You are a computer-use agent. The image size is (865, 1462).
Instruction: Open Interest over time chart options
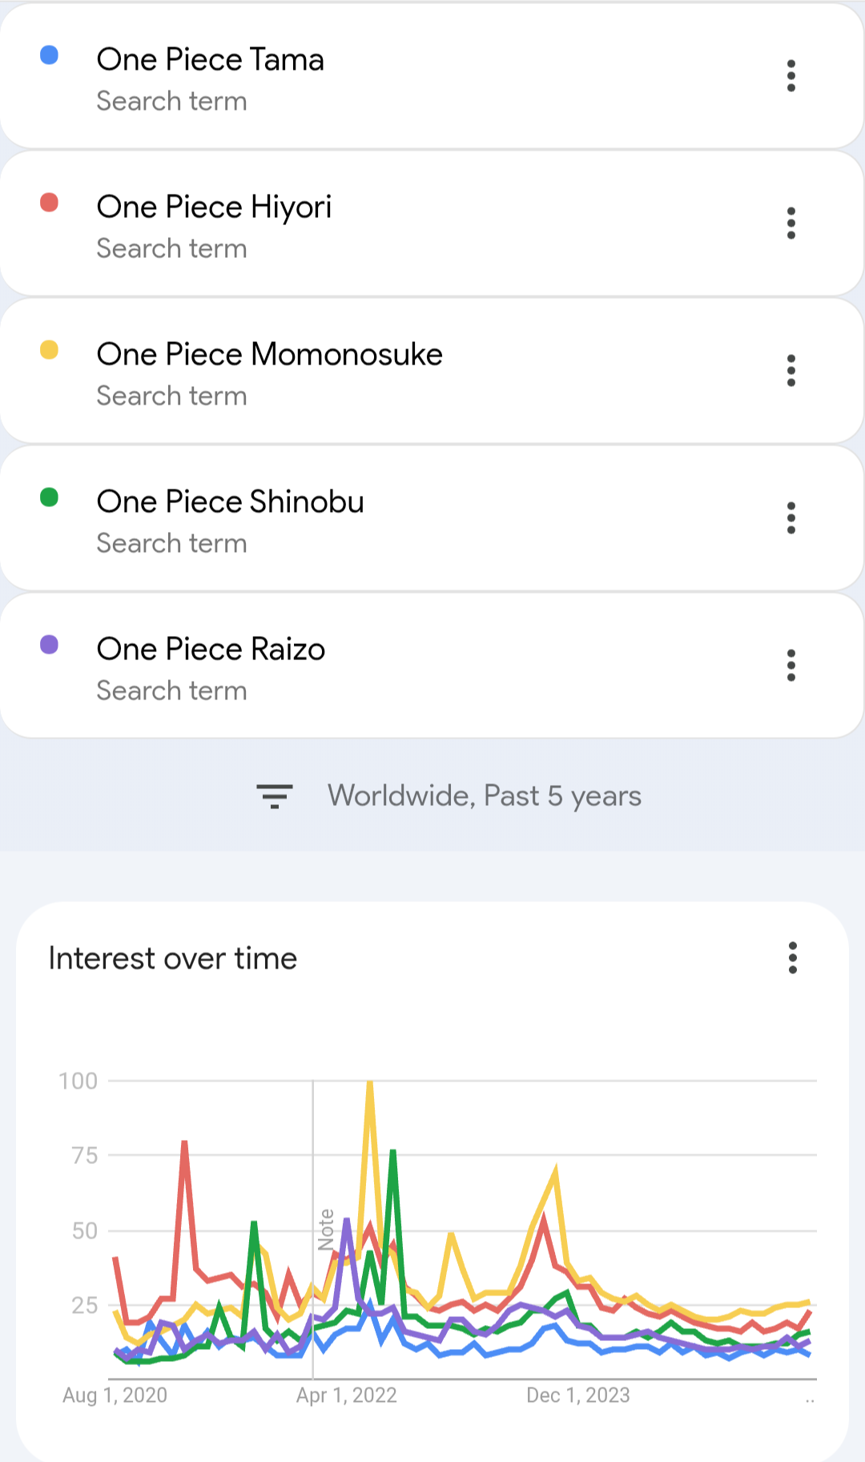point(793,958)
